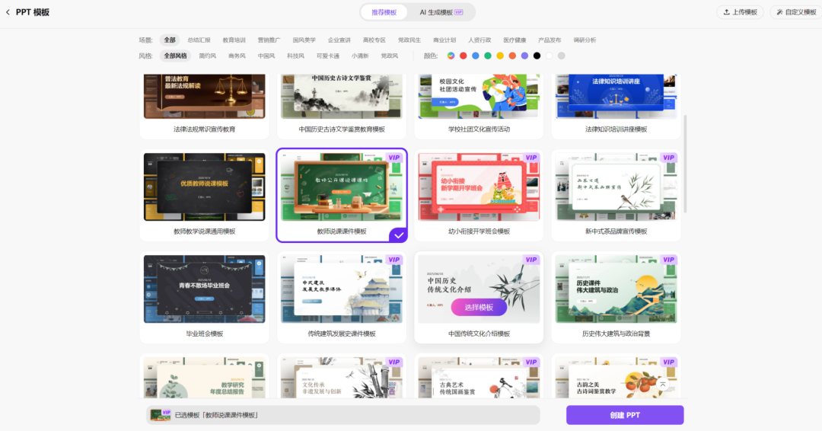This screenshot has width=822, height=431.
Task: Pick the red color swatch
Action: pyautogui.click(x=464, y=56)
